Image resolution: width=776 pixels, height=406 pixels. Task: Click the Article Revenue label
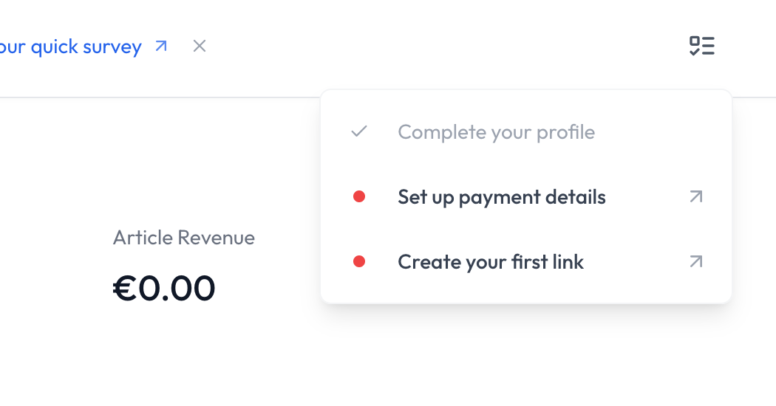click(183, 238)
